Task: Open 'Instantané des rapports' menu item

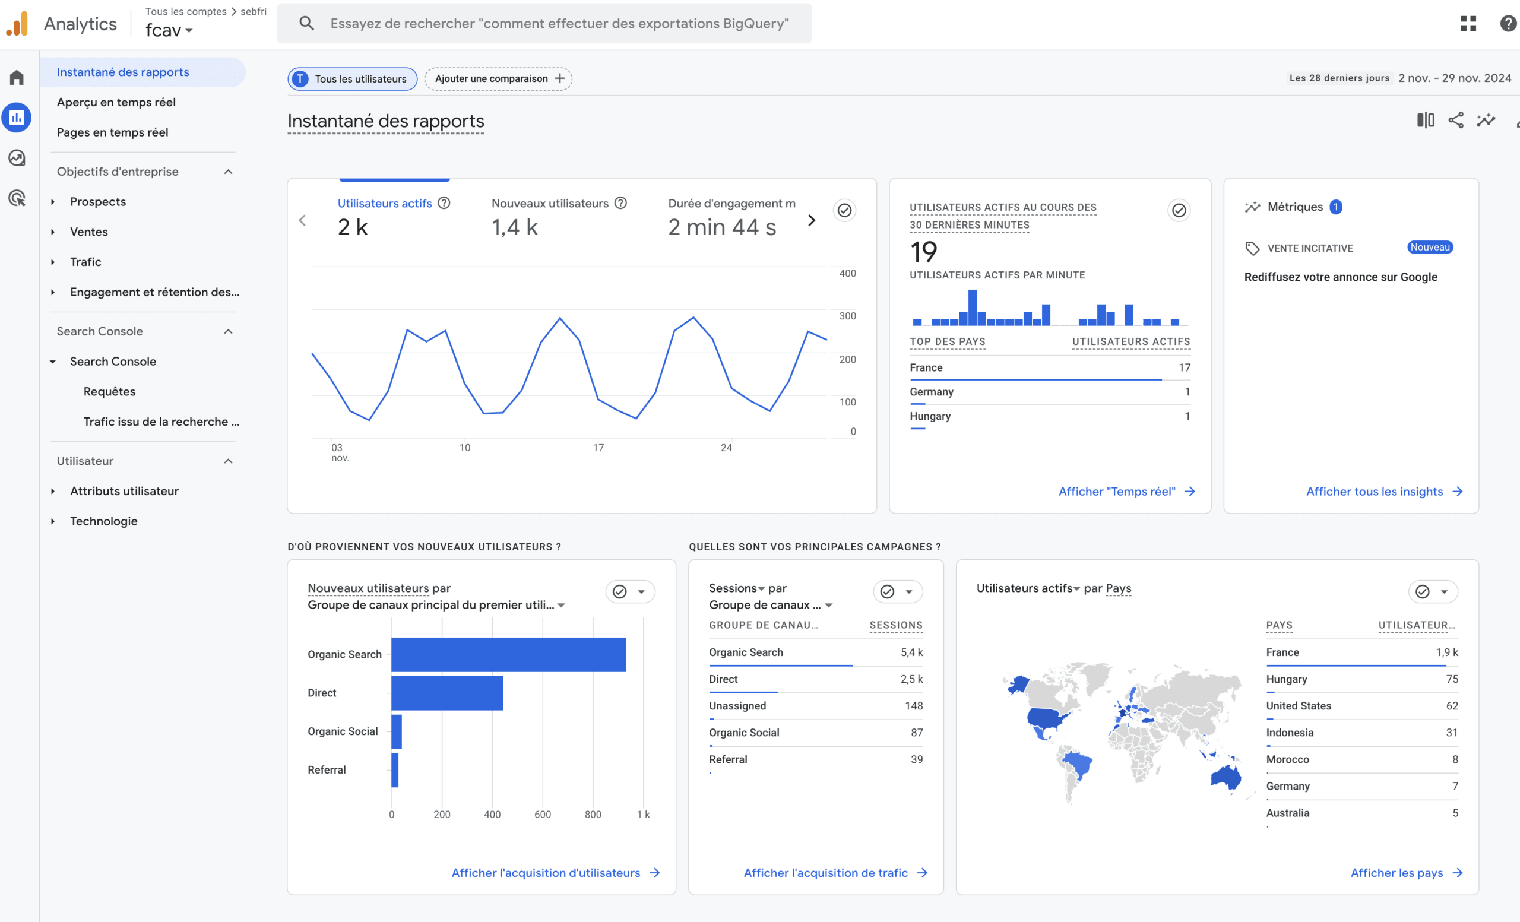Action: 123,71
